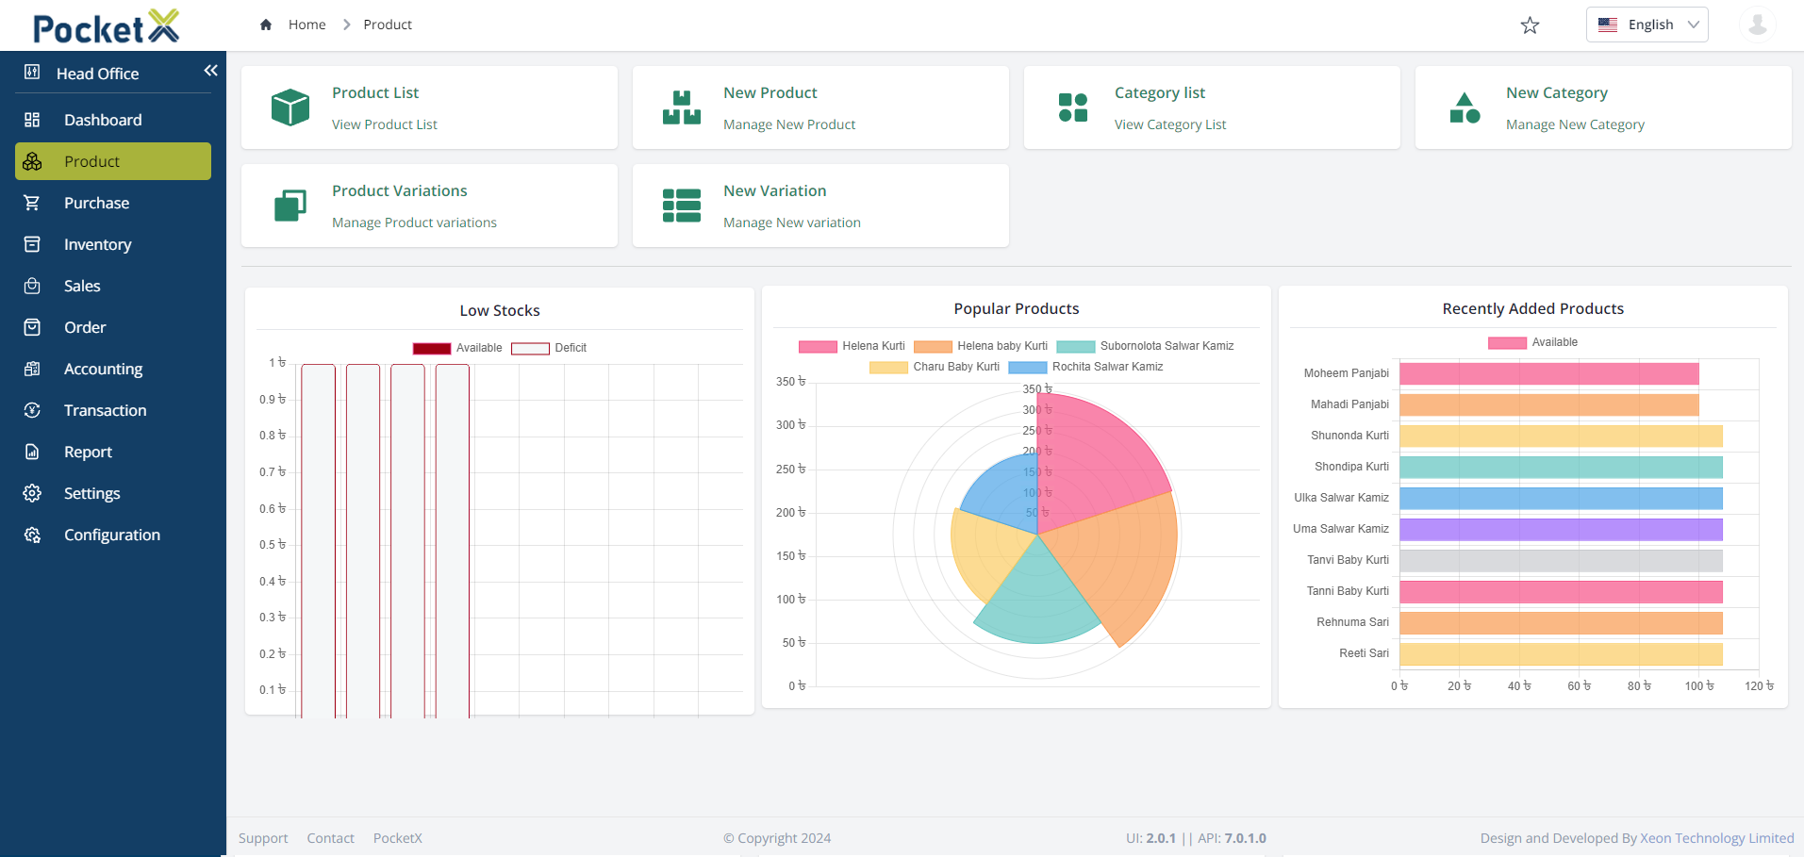Click the New Variation list icon

click(x=681, y=206)
